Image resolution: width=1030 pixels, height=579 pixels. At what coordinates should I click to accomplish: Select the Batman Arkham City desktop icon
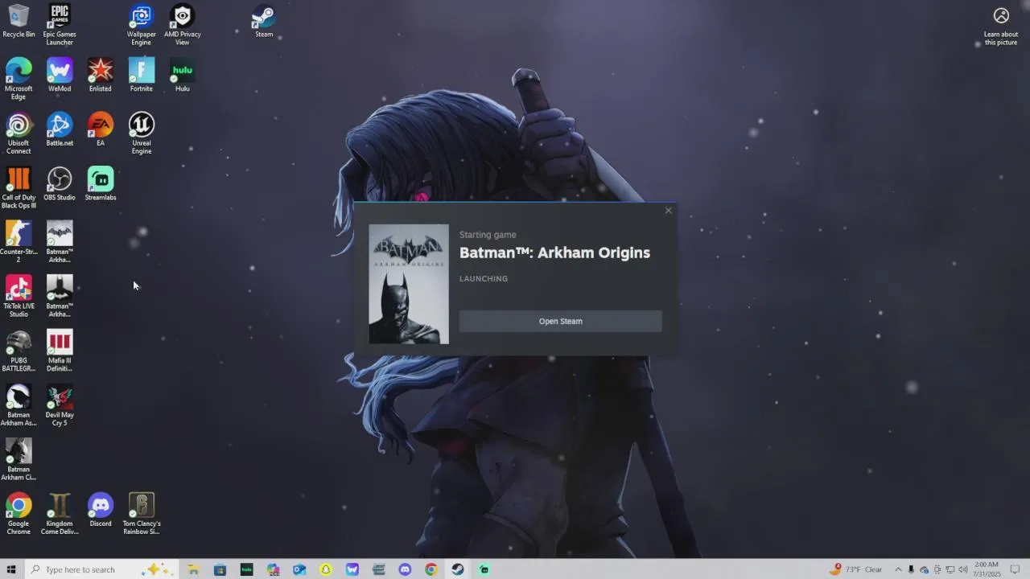click(x=19, y=459)
